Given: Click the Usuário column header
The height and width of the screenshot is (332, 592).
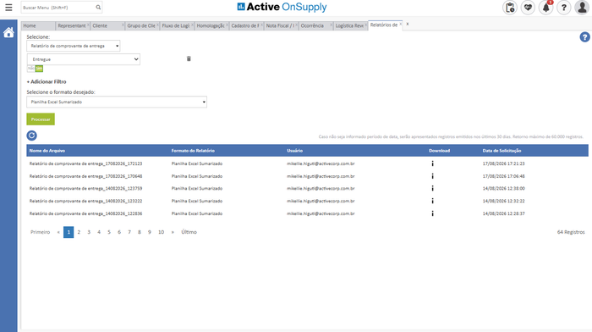Looking at the screenshot, I should pos(295,151).
